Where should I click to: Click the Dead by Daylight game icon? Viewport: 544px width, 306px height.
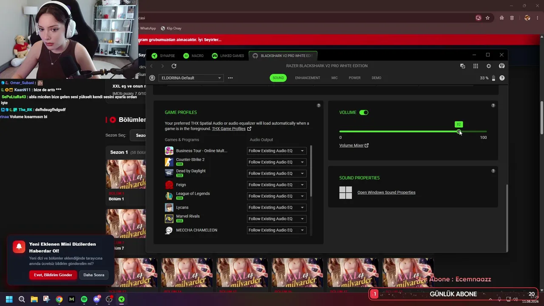tap(169, 173)
